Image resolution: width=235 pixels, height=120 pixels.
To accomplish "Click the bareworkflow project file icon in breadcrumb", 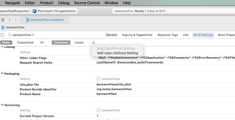I will pyautogui.click(x=3, y=27).
